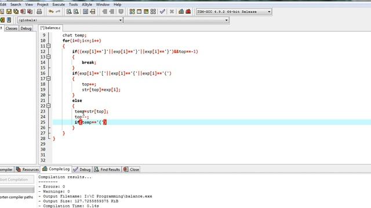
Task: Click the 'Warnings: 0' log line
Action: (x=54, y=191)
